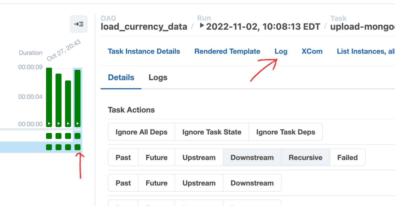
Task: Click last task square in highlighted row
Action: pos(78,147)
